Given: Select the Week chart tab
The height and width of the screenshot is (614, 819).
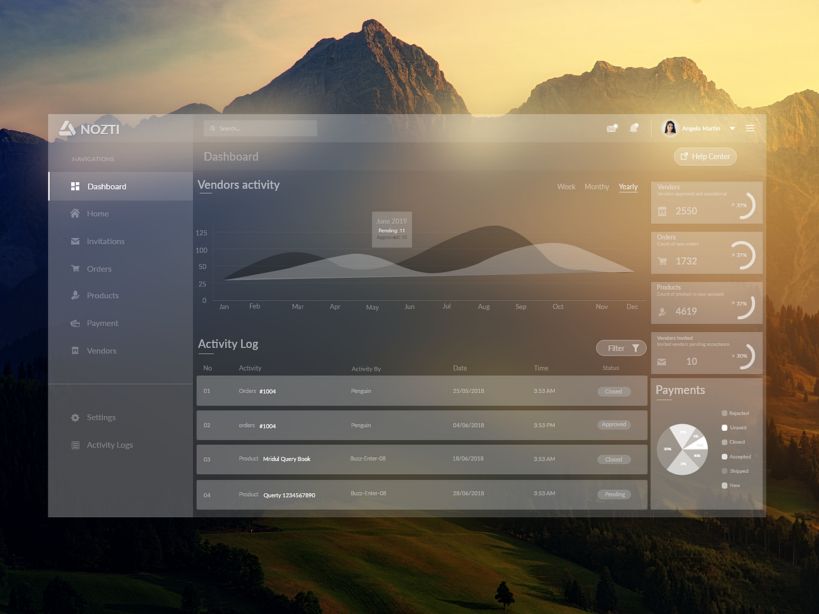Looking at the screenshot, I should tap(566, 186).
